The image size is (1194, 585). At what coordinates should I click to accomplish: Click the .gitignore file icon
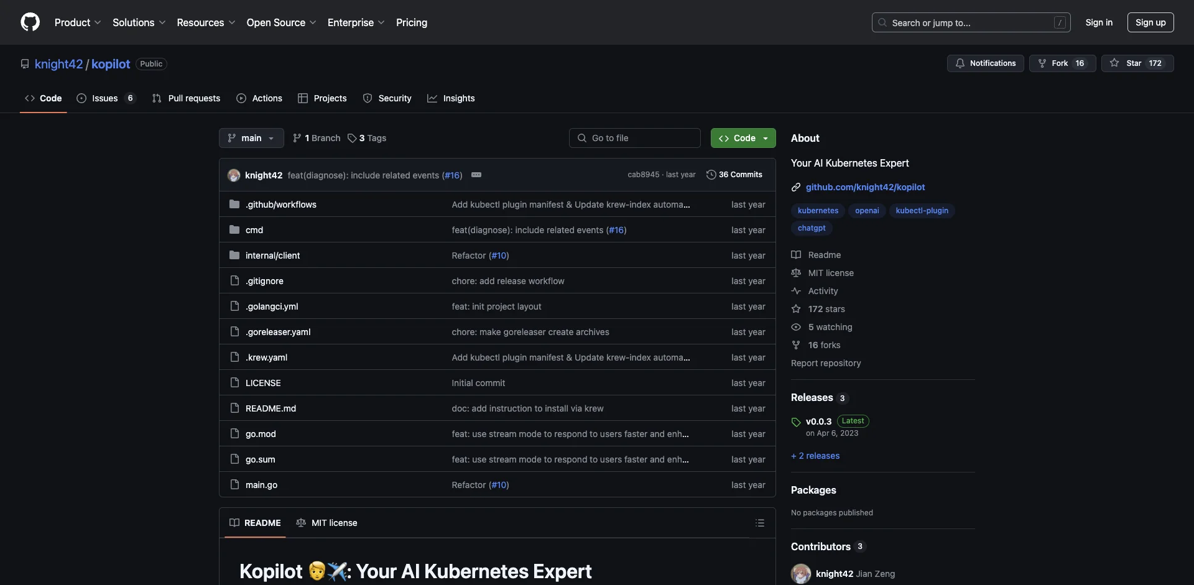pyautogui.click(x=234, y=280)
